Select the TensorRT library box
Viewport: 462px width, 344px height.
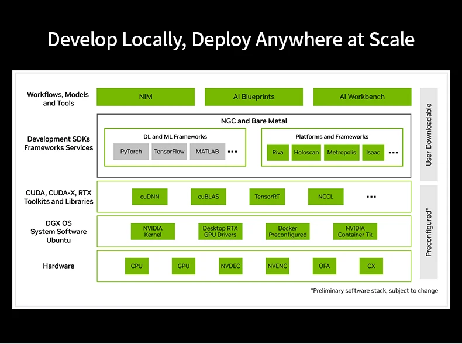tap(267, 197)
